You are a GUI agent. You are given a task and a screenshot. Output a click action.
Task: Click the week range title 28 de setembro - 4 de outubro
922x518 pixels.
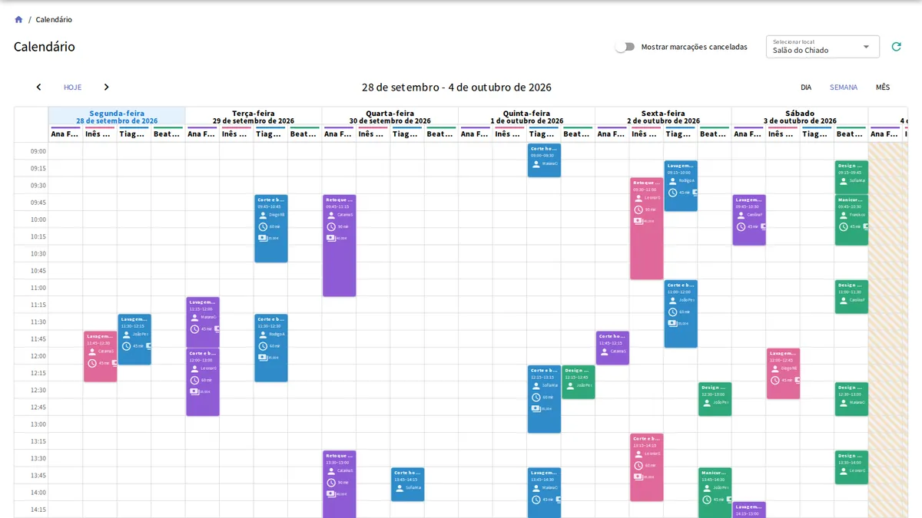pyautogui.click(x=456, y=87)
